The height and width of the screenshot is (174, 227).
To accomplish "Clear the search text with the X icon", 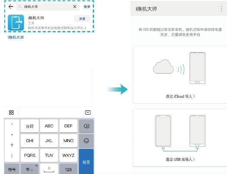I will [x=75, y=6].
